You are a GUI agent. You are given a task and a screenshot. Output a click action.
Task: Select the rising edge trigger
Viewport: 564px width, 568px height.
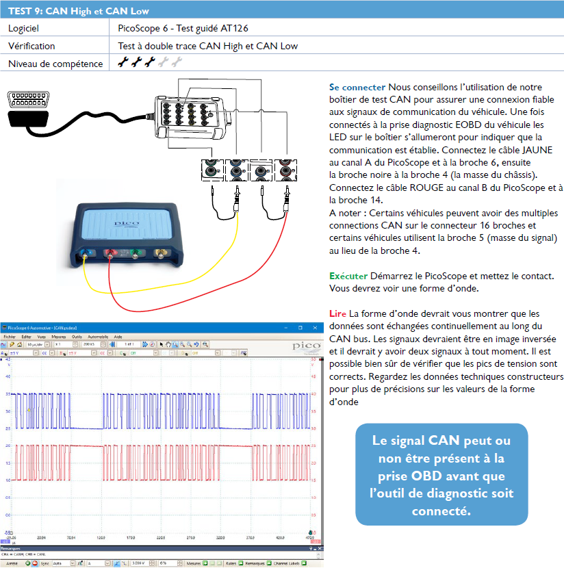[117, 563]
